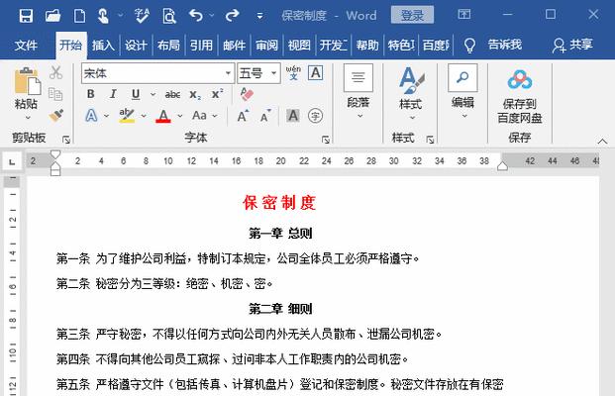Open the 段落 paragraph group

(x=359, y=92)
